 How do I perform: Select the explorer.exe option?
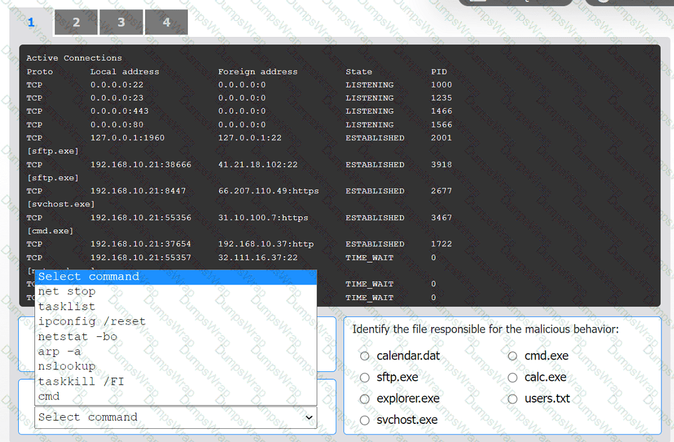click(x=365, y=399)
